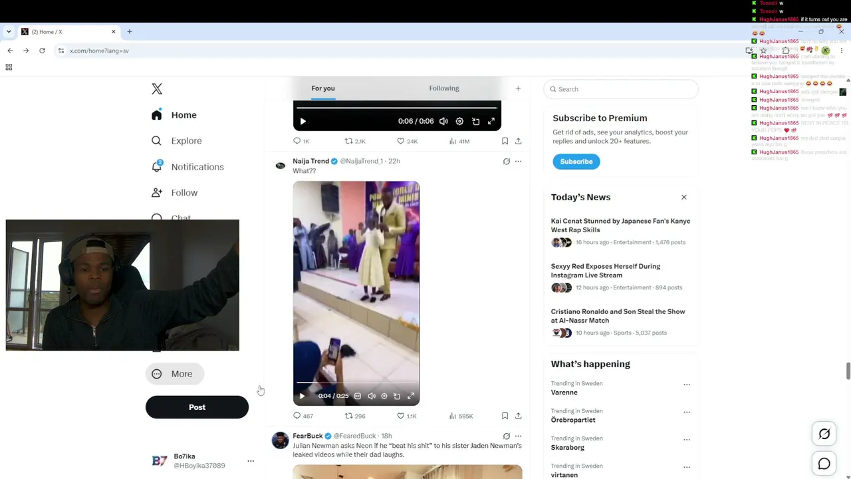The width and height of the screenshot is (851, 479).
Task: Open the floating Grok button
Action: pos(824,434)
